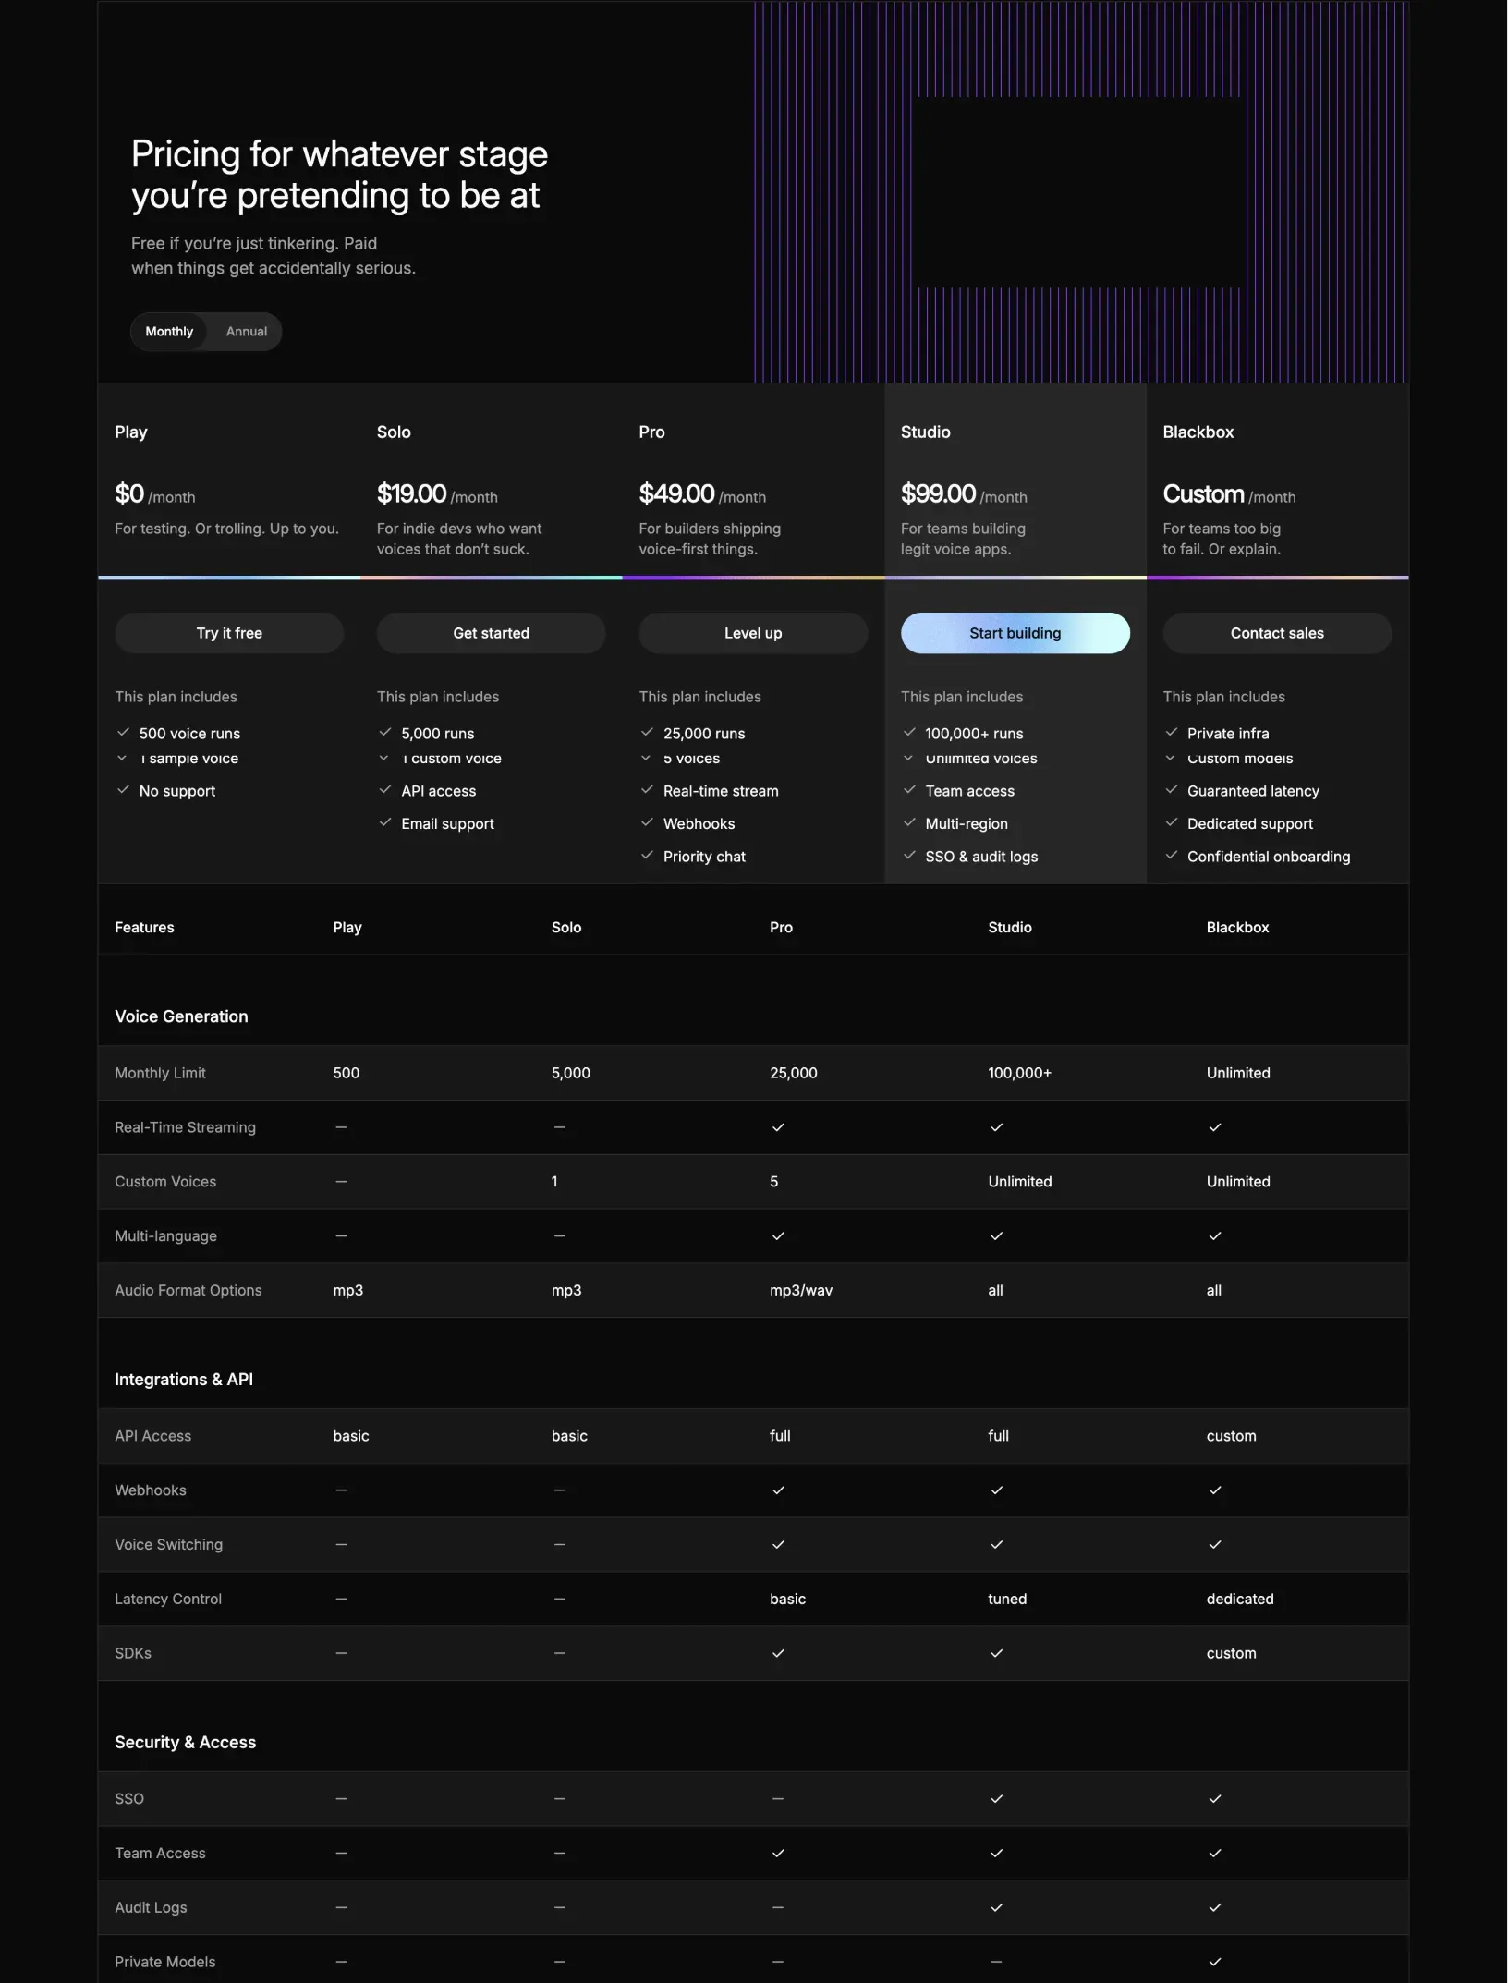
Task: Click the dedicated Latency Control cell
Action: pos(1239,1600)
